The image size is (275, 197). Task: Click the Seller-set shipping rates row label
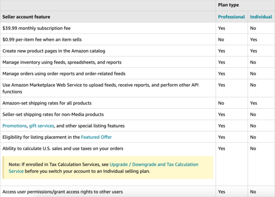53,115
